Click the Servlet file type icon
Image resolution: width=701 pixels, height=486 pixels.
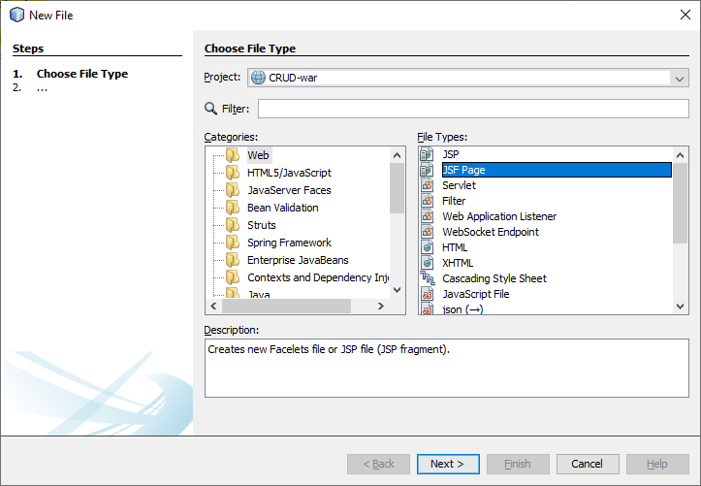tap(427, 185)
